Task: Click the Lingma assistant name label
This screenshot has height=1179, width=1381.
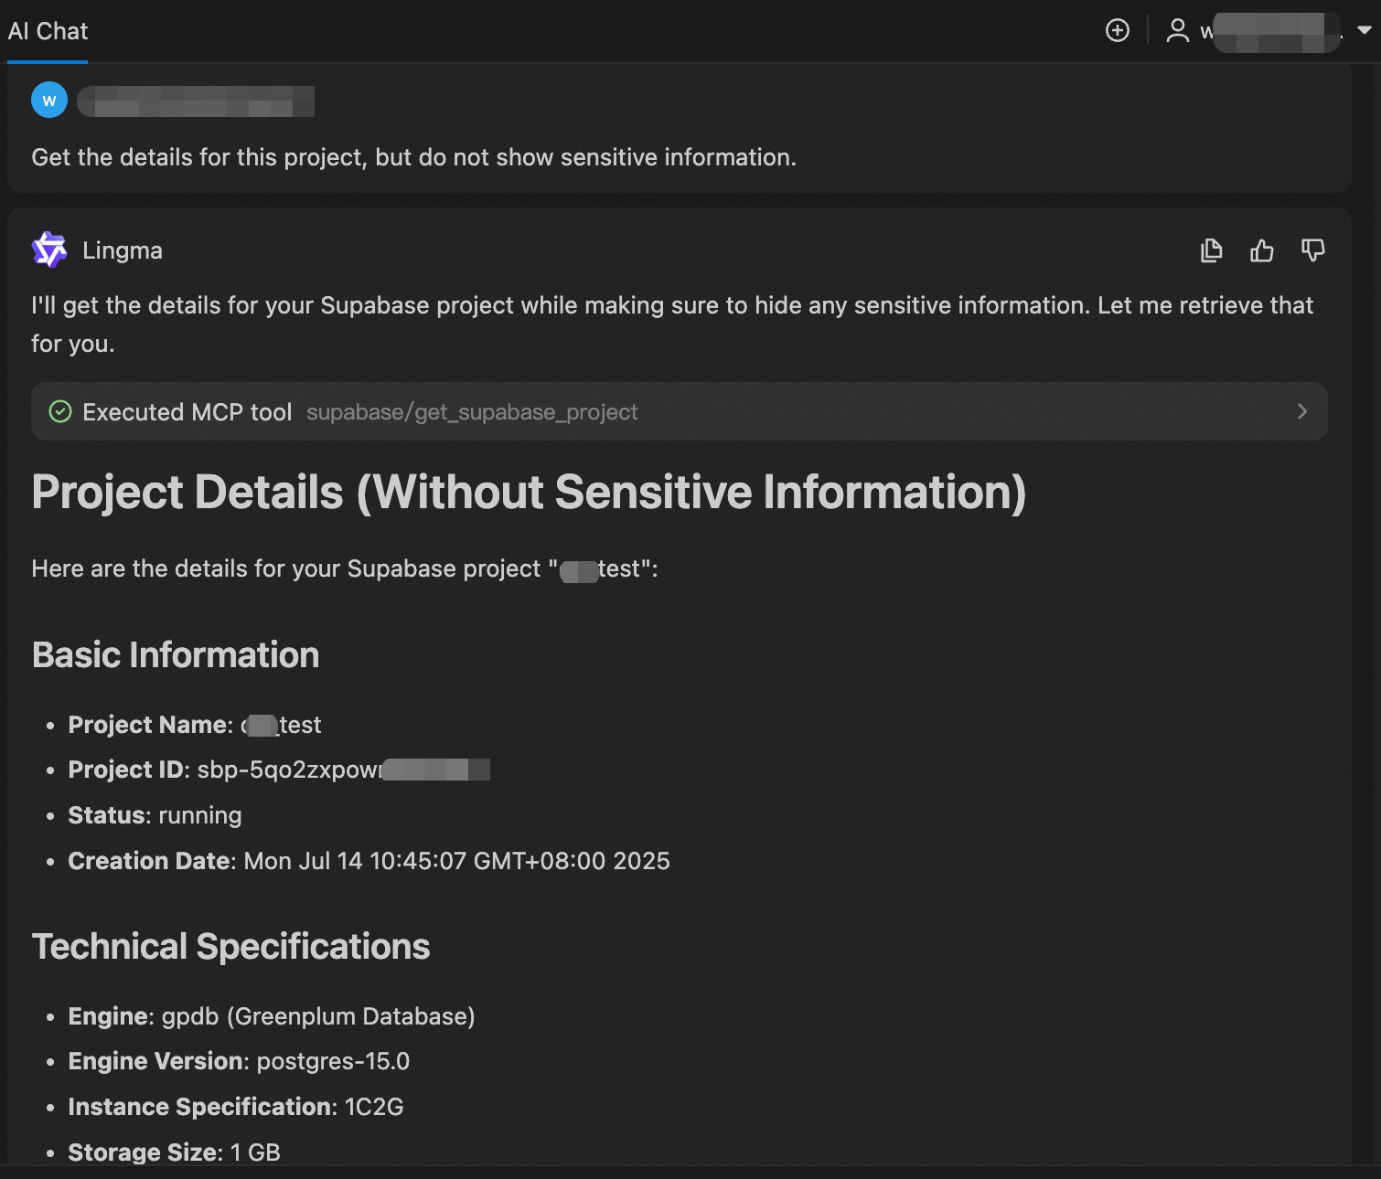Action: [x=123, y=250]
